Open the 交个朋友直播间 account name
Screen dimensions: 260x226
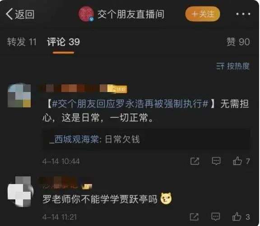click(131, 14)
